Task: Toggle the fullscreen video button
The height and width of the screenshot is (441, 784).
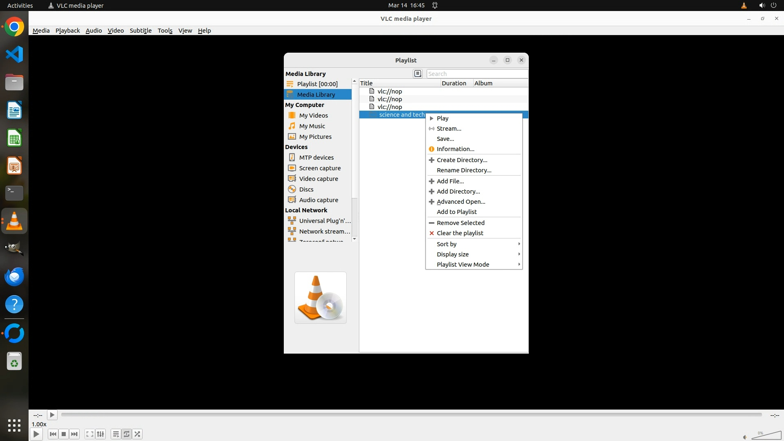Action: (89, 434)
